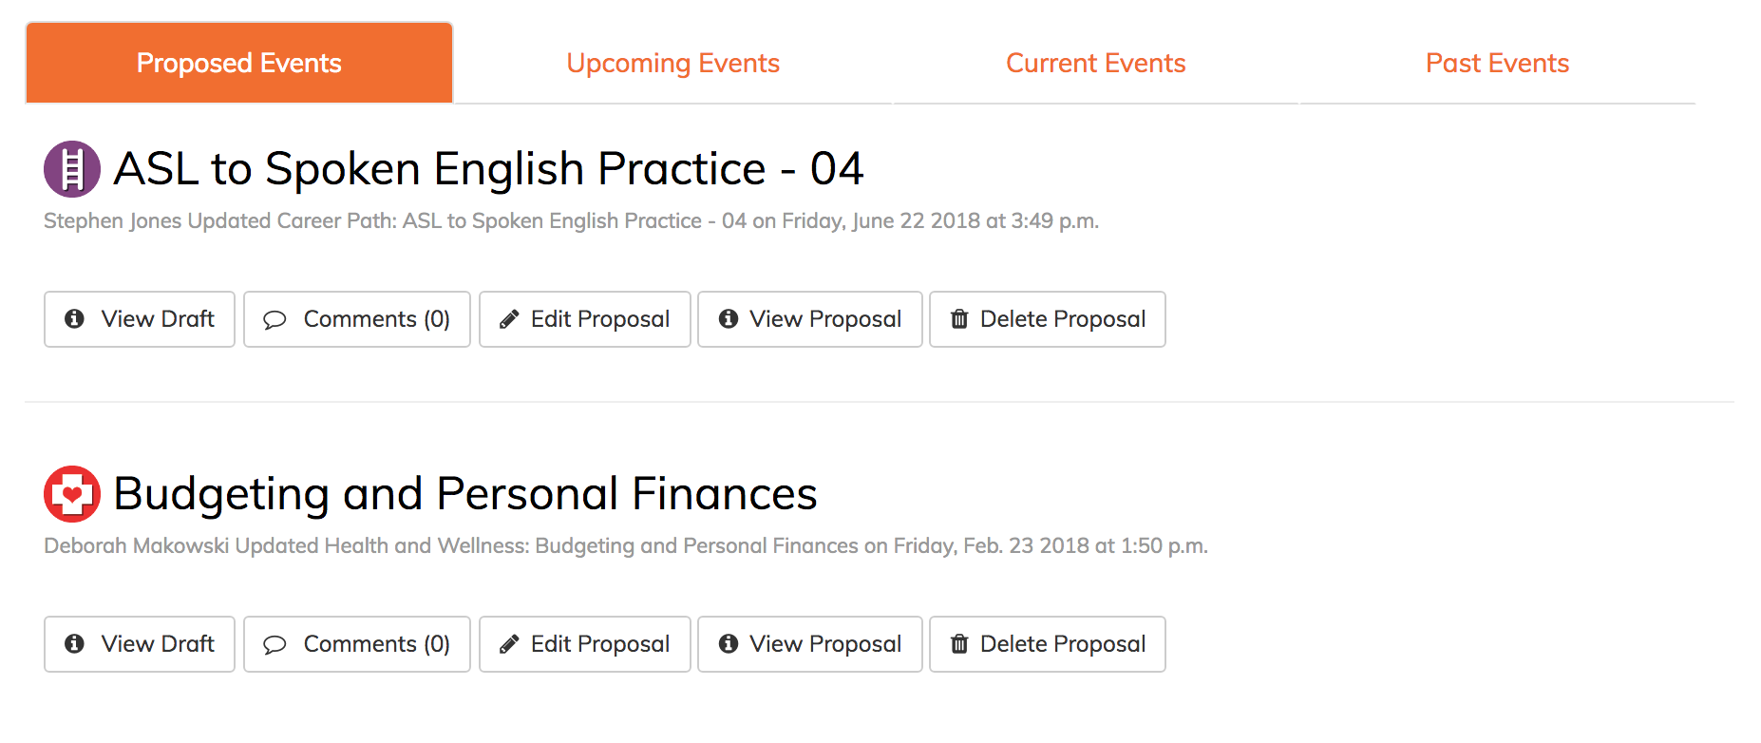This screenshot has height=743, width=1761.
Task: View Proposal for ASL to Spoken English Practice
Action: 809,319
